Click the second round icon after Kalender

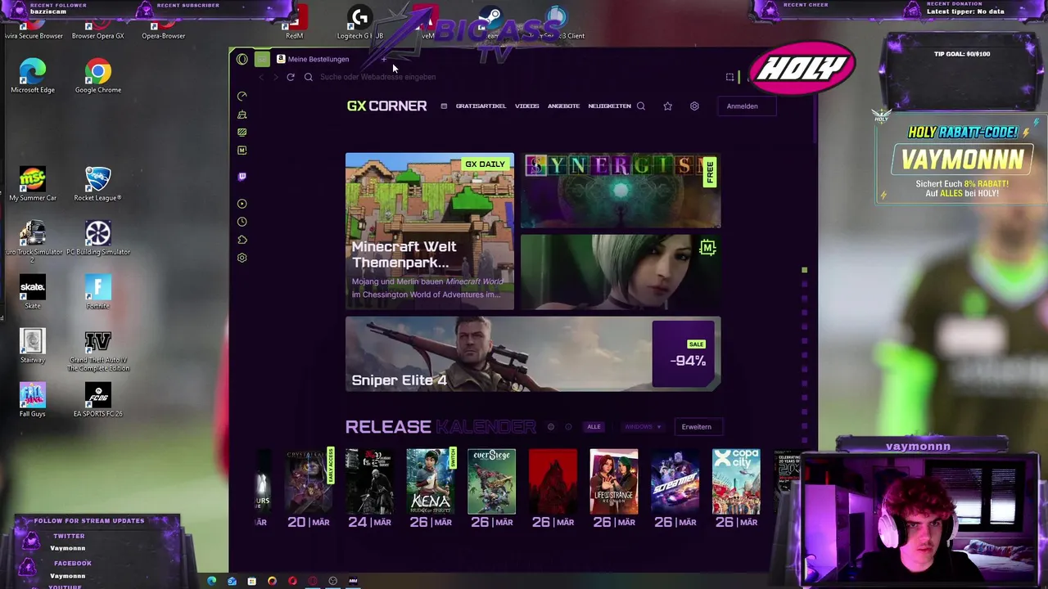point(569,427)
